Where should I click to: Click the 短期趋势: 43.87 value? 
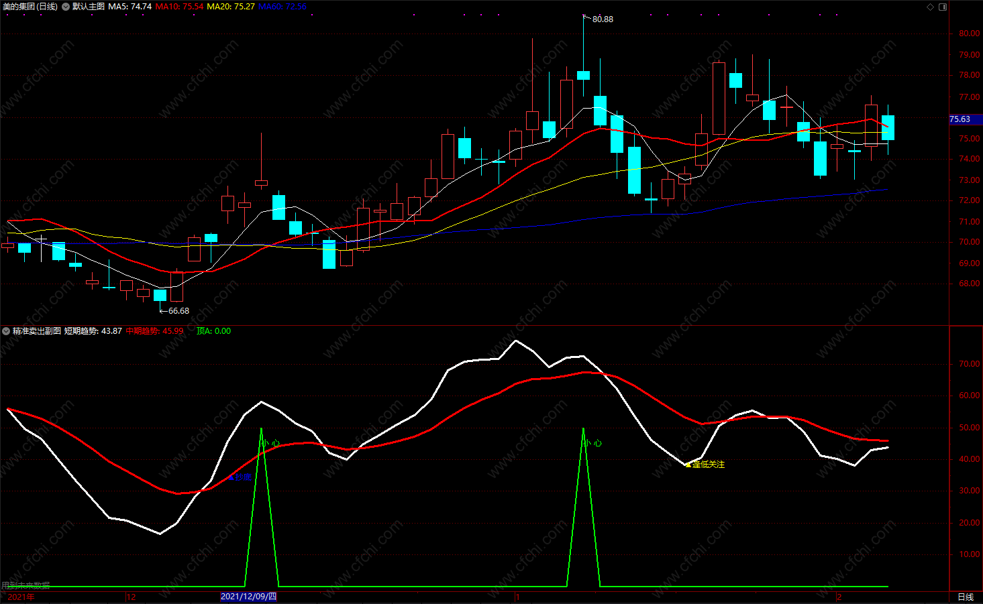[x=93, y=331]
